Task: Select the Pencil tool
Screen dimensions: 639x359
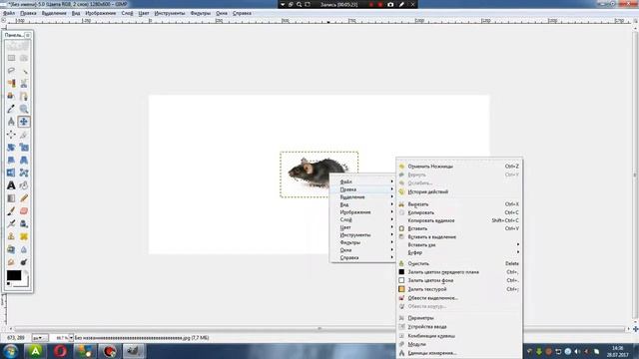Action: (24, 198)
